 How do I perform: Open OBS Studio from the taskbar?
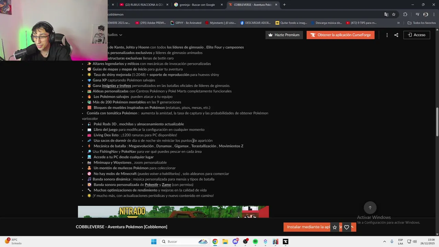[245, 242]
